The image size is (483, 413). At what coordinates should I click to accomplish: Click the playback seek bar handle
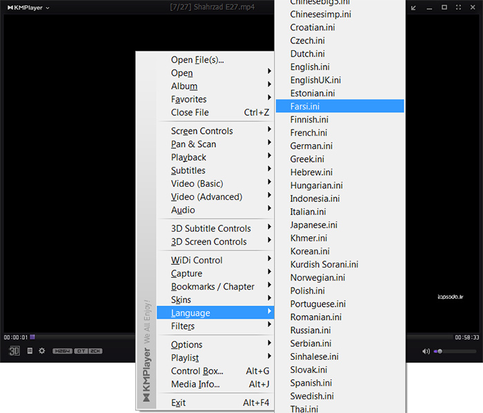[32, 337]
